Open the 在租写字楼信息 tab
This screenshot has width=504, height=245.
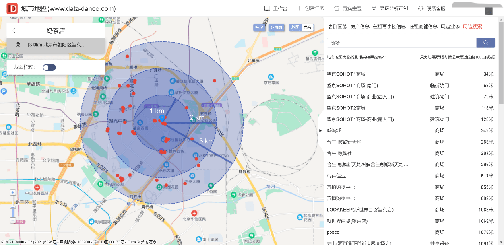click(x=389, y=27)
